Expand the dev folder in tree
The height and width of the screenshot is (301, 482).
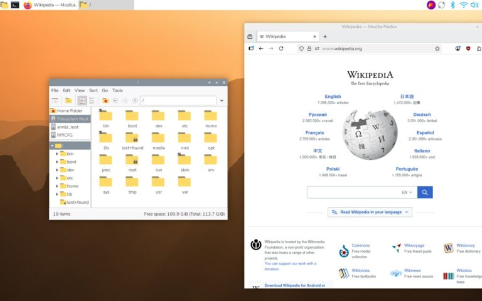[x=57, y=170]
